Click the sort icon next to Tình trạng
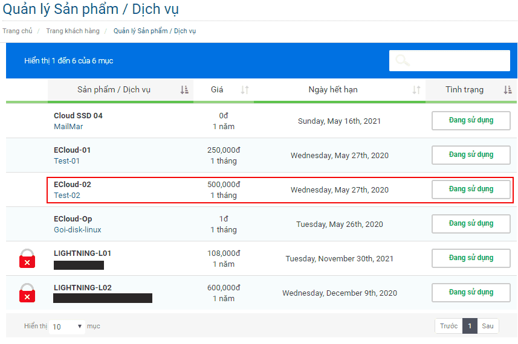The height and width of the screenshot is (344, 518). coord(508,90)
